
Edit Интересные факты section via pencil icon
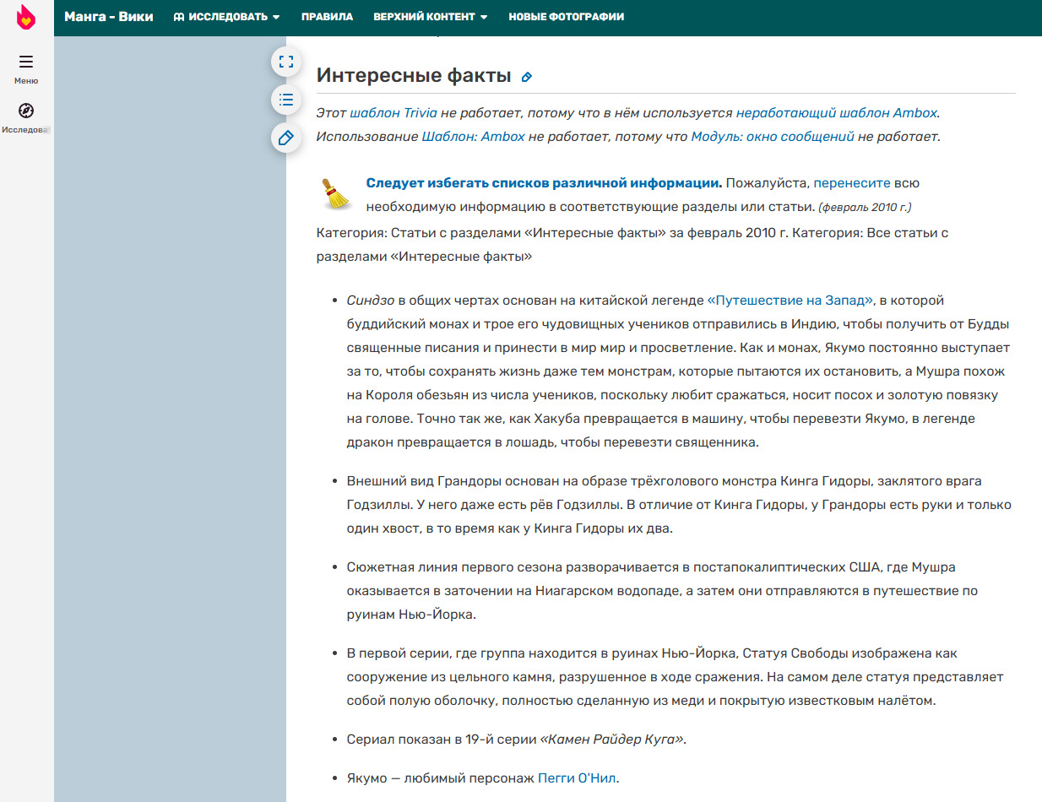[527, 77]
